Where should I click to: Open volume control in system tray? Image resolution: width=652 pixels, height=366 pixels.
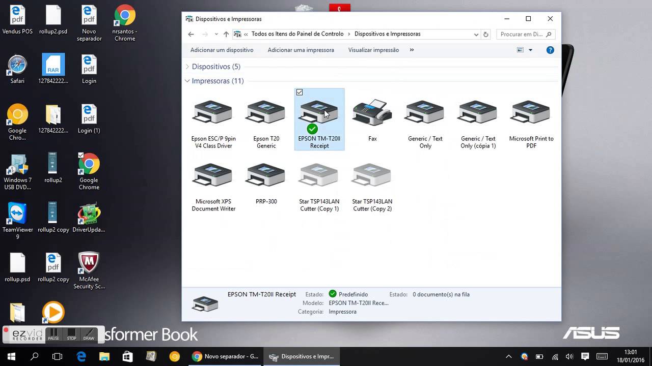569,356
